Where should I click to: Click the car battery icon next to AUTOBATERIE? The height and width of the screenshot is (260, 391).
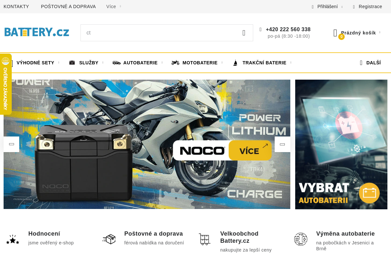[x=116, y=62]
